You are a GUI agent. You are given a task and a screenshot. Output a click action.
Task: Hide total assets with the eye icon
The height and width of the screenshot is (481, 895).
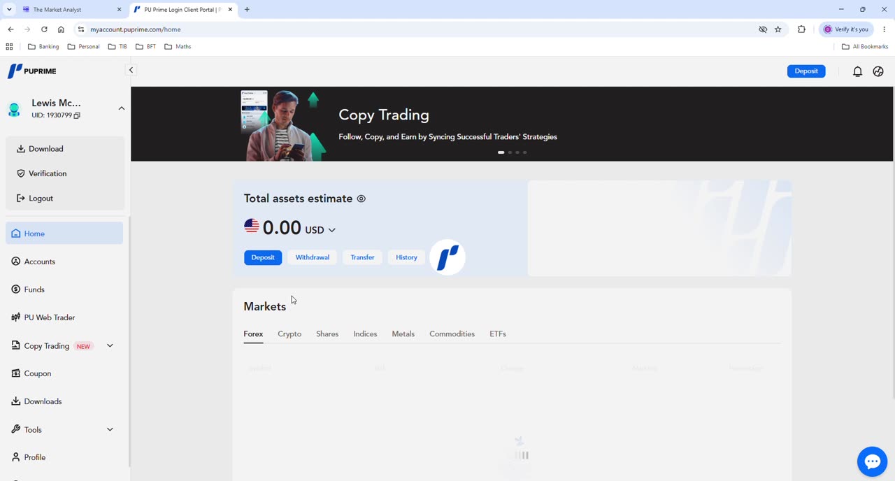[361, 199]
